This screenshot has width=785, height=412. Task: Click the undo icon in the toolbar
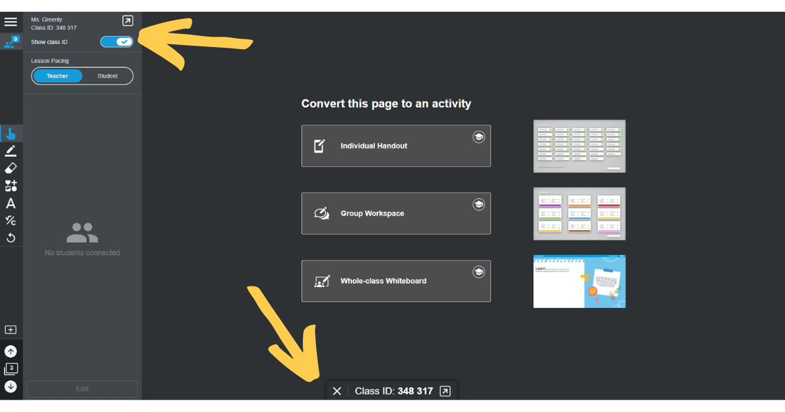click(x=10, y=237)
